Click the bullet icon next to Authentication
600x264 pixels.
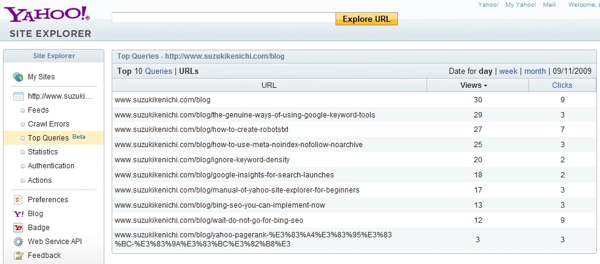pyautogui.click(x=23, y=166)
